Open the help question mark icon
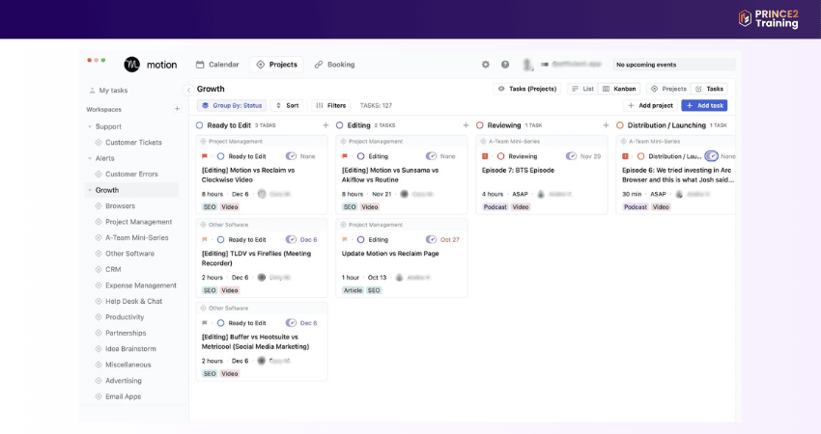 [x=505, y=65]
